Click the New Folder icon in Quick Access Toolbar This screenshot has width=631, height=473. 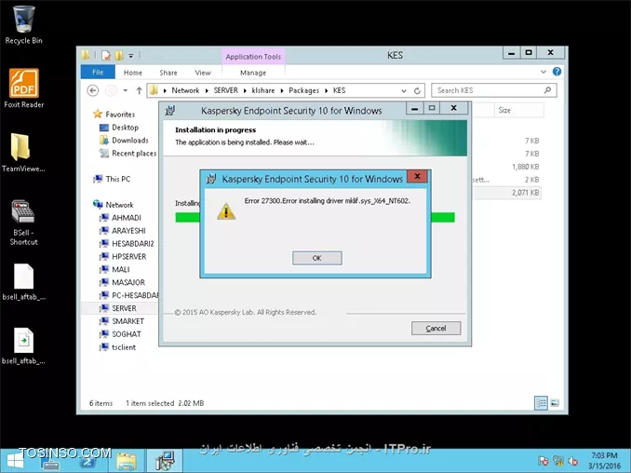[x=119, y=55]
